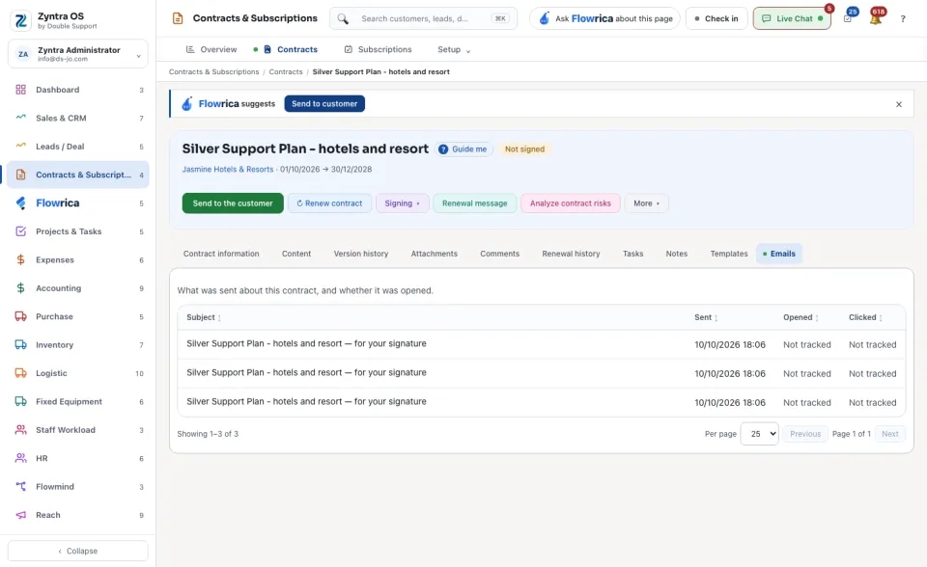Viewport: 927px width, 567px height.
Task: Open the Sales & CRM sidebar icon
Action: [20, 118]
